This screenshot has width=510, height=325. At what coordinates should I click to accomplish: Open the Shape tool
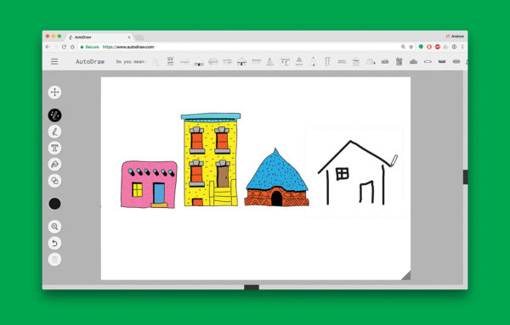(x=54, y=181)
